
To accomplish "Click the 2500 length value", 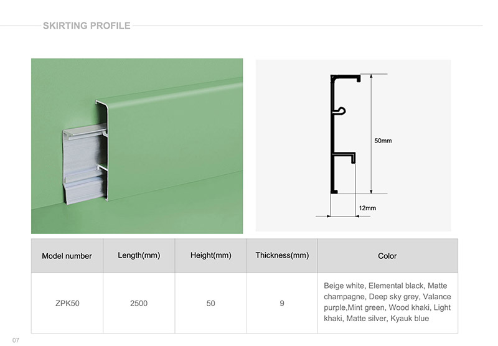I will [x=139, y=303].
